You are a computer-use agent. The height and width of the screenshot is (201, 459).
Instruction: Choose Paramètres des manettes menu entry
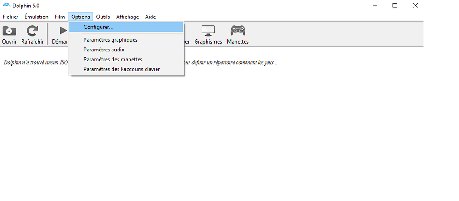pos(126,59)
